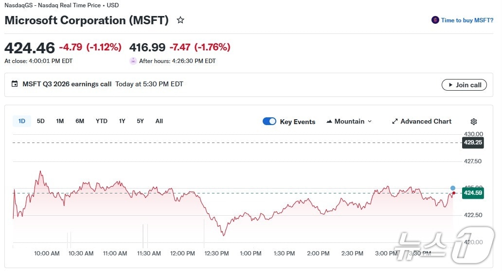Switch to the 5D time range
The height and width of the screenshot is (271, 502).
point(41,121)
